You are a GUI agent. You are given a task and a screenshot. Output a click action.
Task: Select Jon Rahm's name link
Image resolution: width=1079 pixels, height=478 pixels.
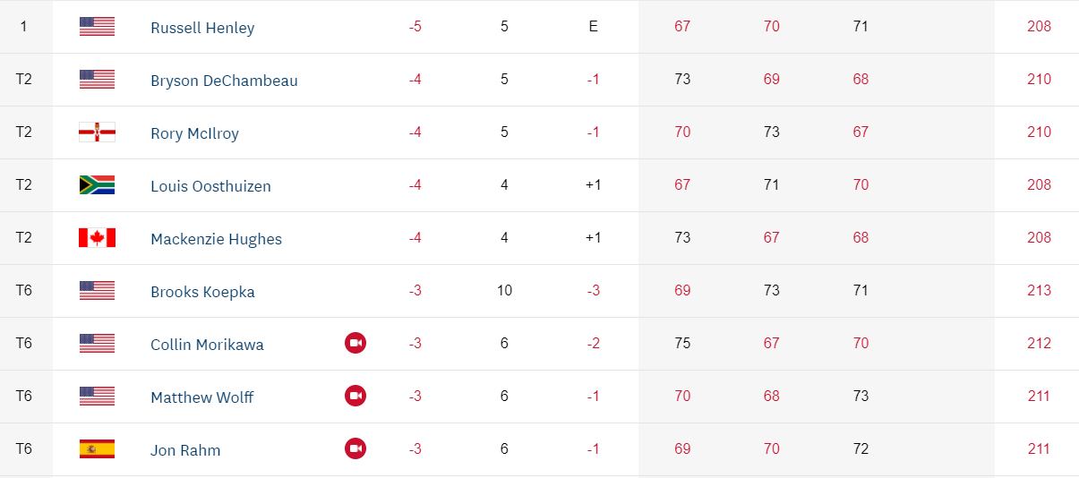tap(185, 450)
